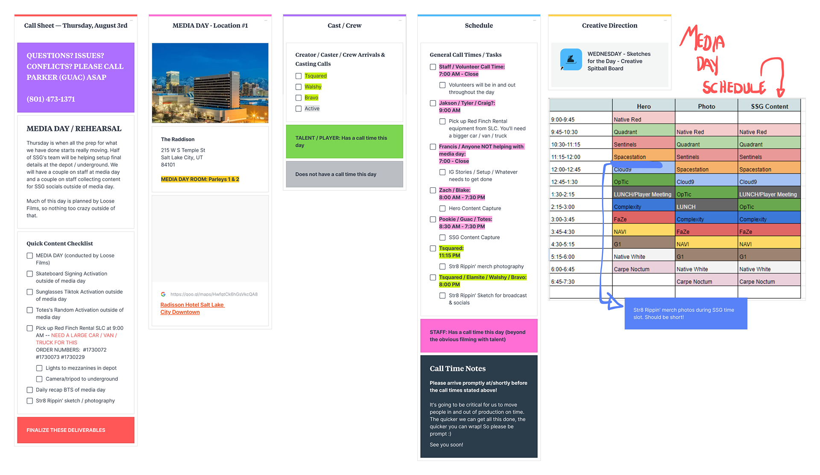Click the blue Str8 Rippin' merch photos note

686,314
